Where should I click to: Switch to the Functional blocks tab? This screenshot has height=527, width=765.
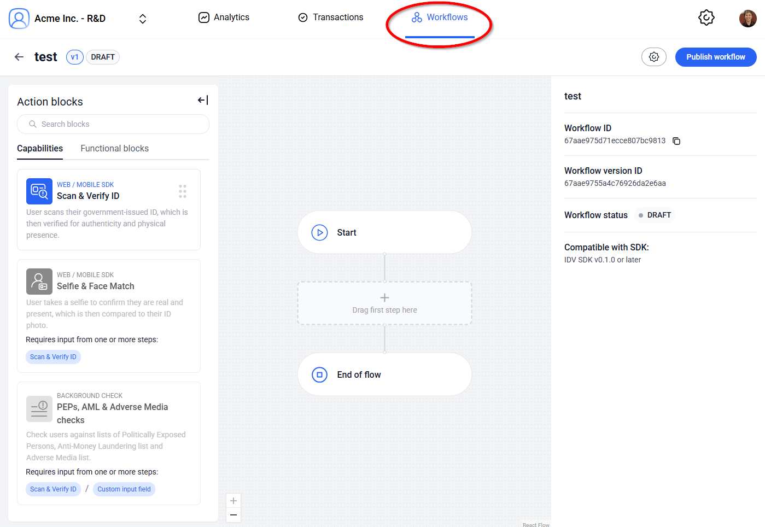click(x=114, y=148)
